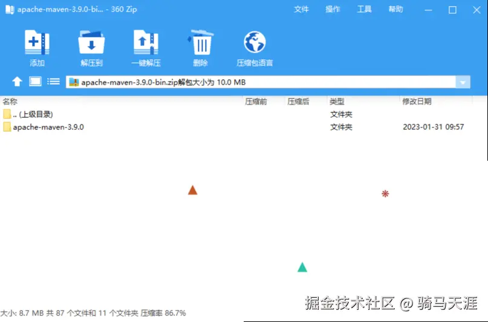Click status bar text 压缩率 86.7%
The width and height of the screenshot is (488, 322).
[x=163, y=313]
